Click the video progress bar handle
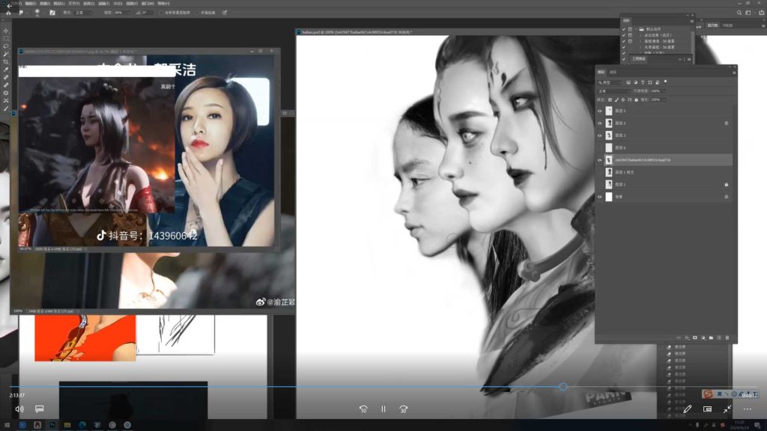Screen dimensions: 767x431 pyautogui.click(x=563, y=387)
